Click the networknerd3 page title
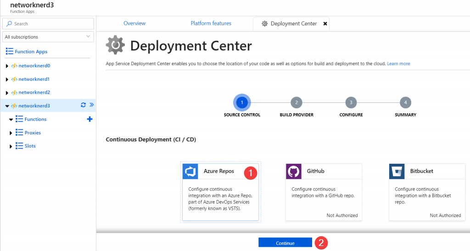 pyautogui.click(x=32, y=5)
